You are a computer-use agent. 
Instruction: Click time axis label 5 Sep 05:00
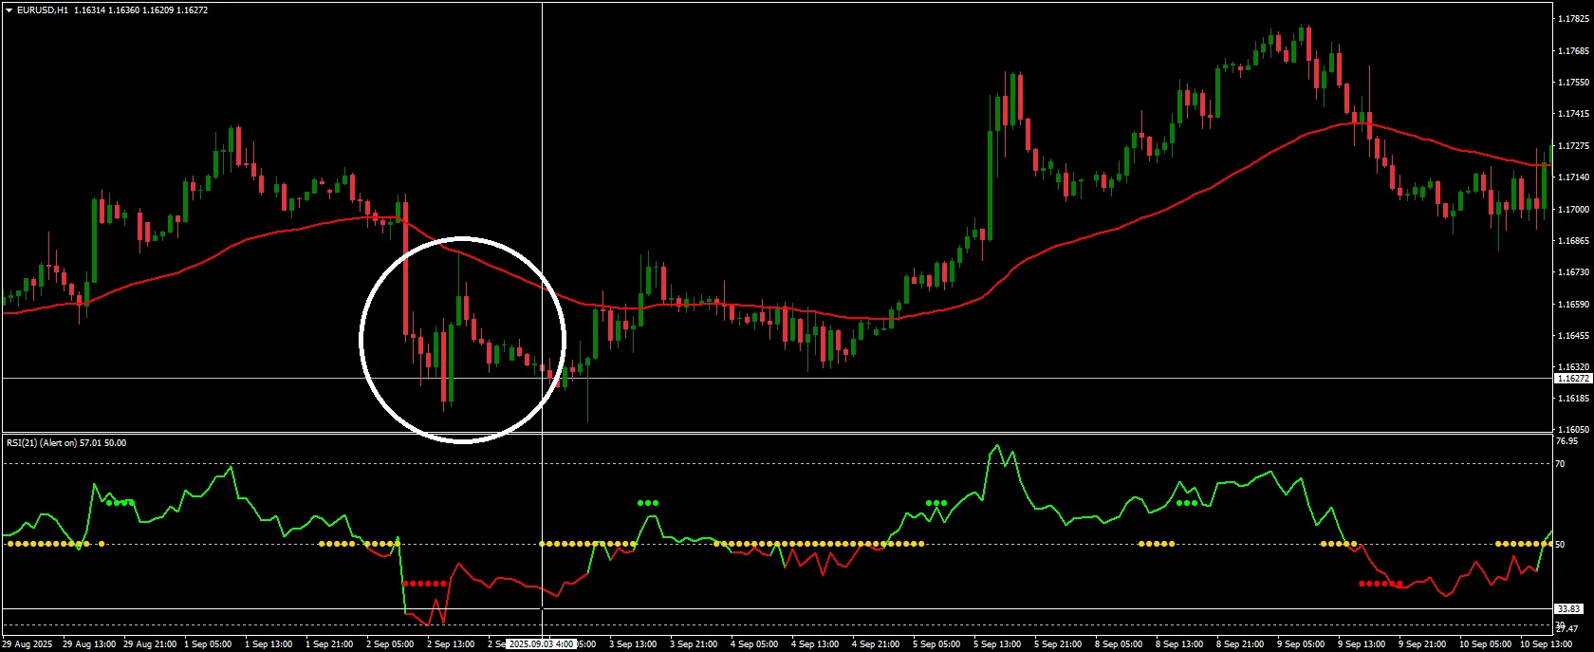point(937,644)
